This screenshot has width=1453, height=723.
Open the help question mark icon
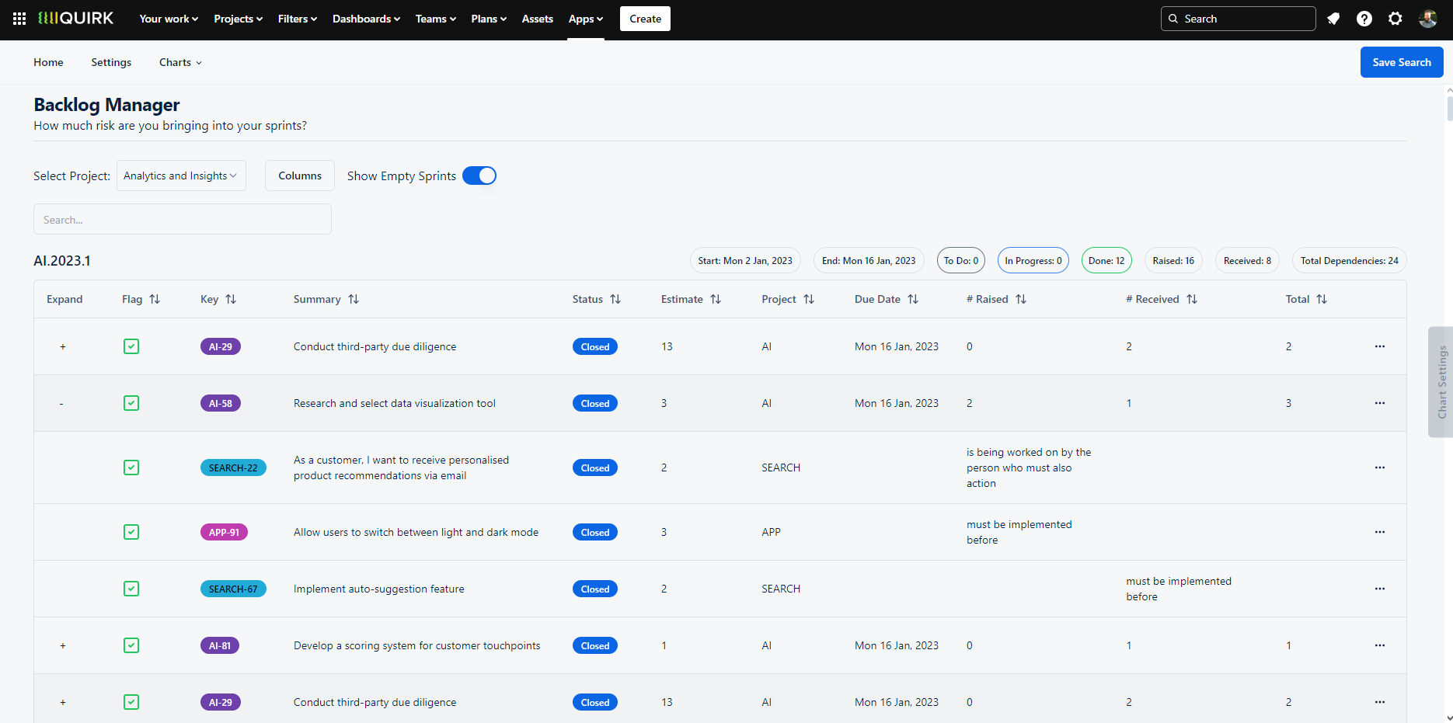pyautogui.click(x=1364, y=19)
